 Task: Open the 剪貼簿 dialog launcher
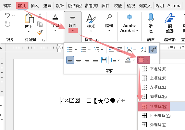click(44, 40)
